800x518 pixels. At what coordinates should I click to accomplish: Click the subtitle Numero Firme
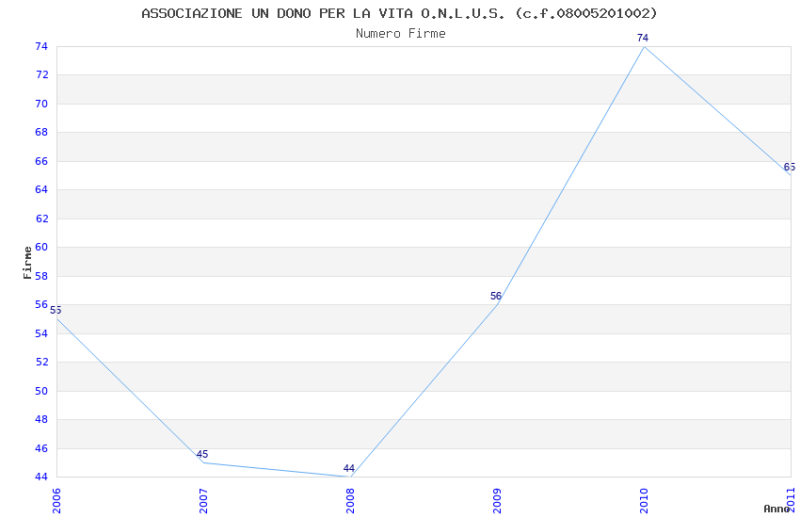pos(401,34)
